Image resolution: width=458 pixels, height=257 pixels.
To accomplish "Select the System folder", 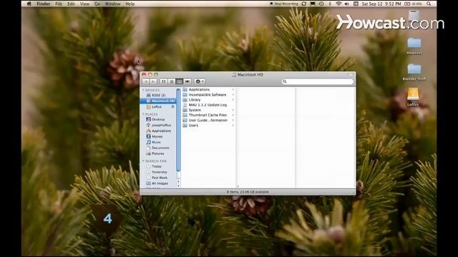I will tap(208, 110).
